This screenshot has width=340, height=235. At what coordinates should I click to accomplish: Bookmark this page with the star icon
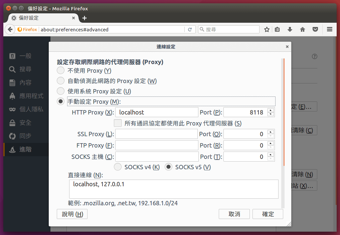(267, 29)
